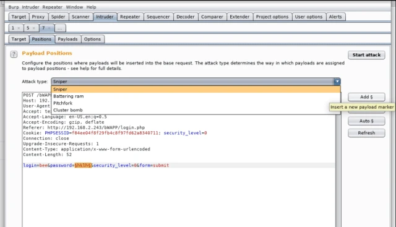Refresh the request editor
Screen dimensions: 396x227
(x=366, y=133)
